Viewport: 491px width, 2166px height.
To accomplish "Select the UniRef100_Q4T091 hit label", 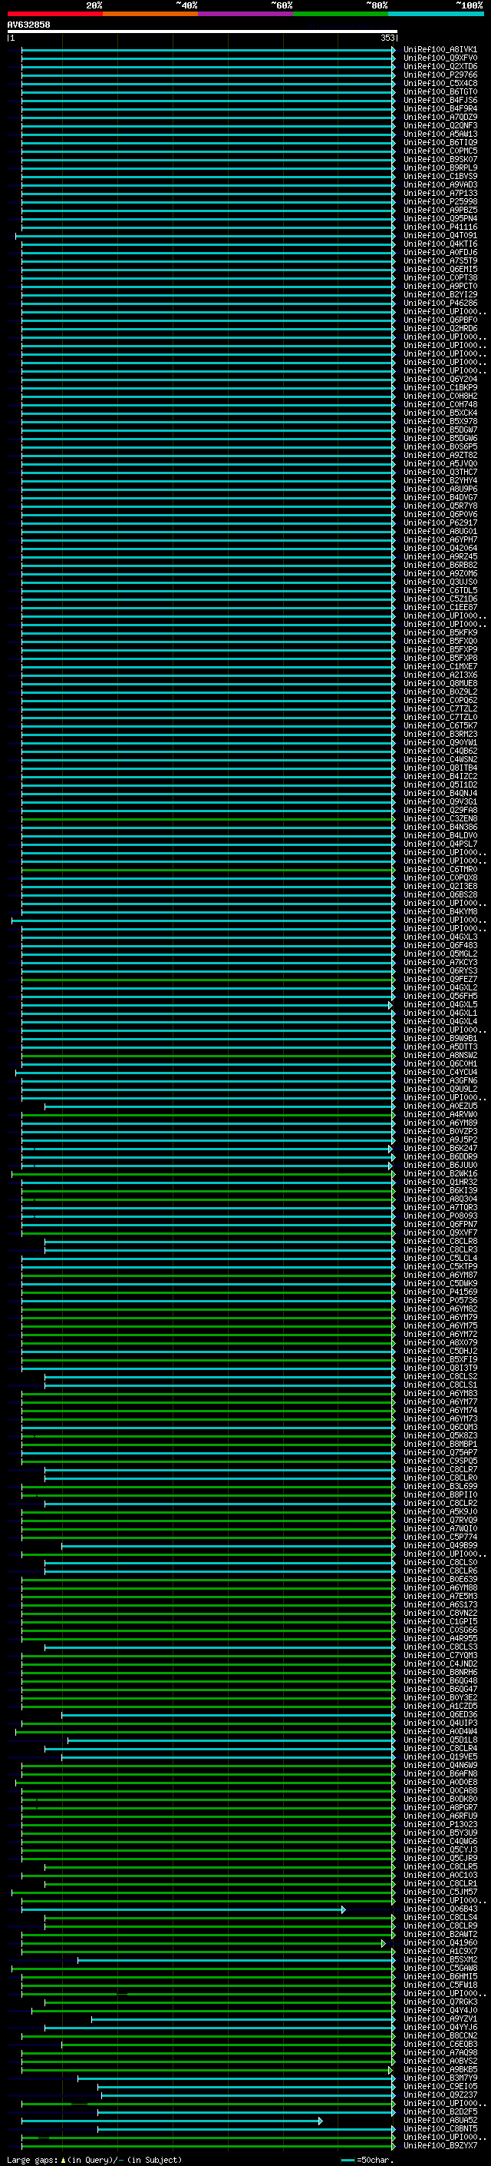I will tap(440, 235).
